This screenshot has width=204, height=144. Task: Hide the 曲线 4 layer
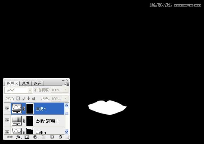pos(7,109)
